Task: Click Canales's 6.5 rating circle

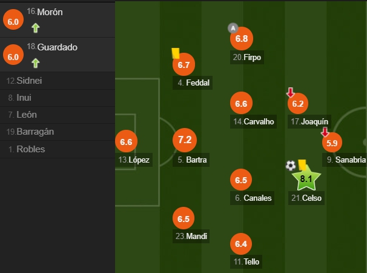Action: point(241,180)
